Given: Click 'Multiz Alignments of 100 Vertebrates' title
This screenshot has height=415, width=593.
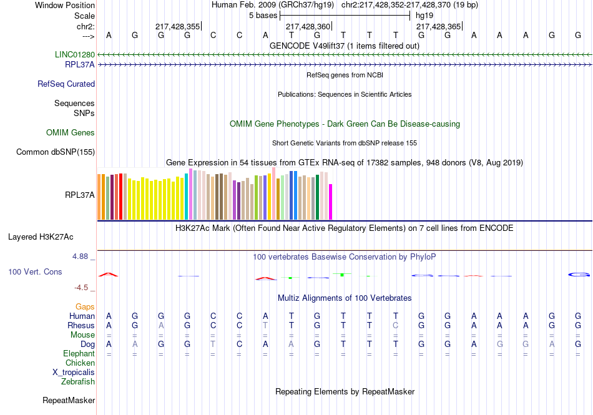Looking at the screenshot, I should click(x=345, y=298).
